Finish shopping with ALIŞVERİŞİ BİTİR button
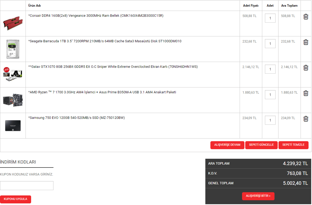The width and height of the screenshot is (312, 205). 258,196
